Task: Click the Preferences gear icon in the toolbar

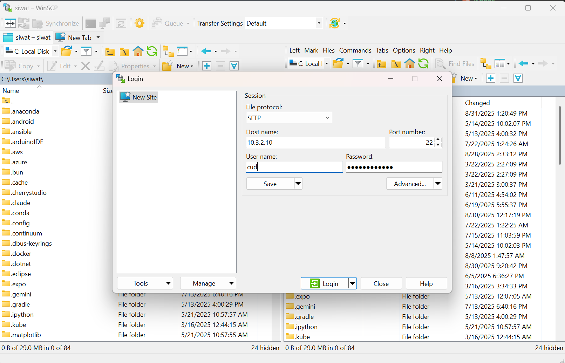Action: click(139, 23)
